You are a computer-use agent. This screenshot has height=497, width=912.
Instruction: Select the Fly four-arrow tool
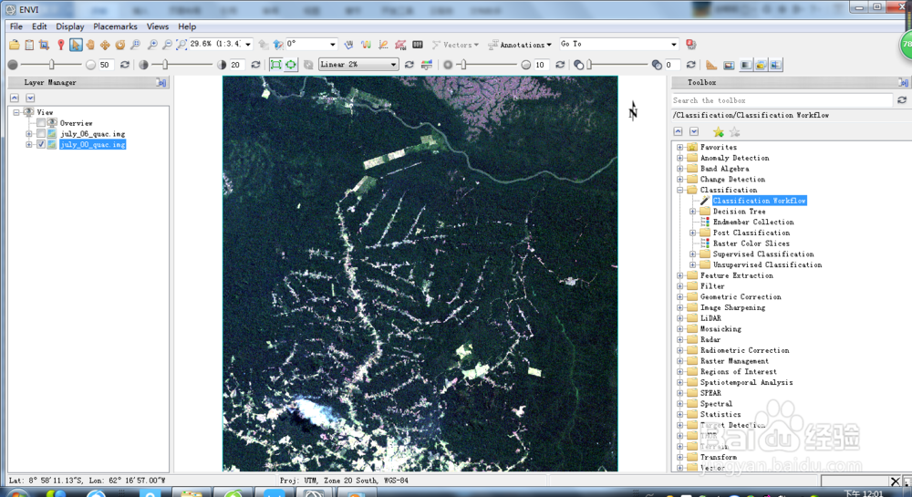105,45
